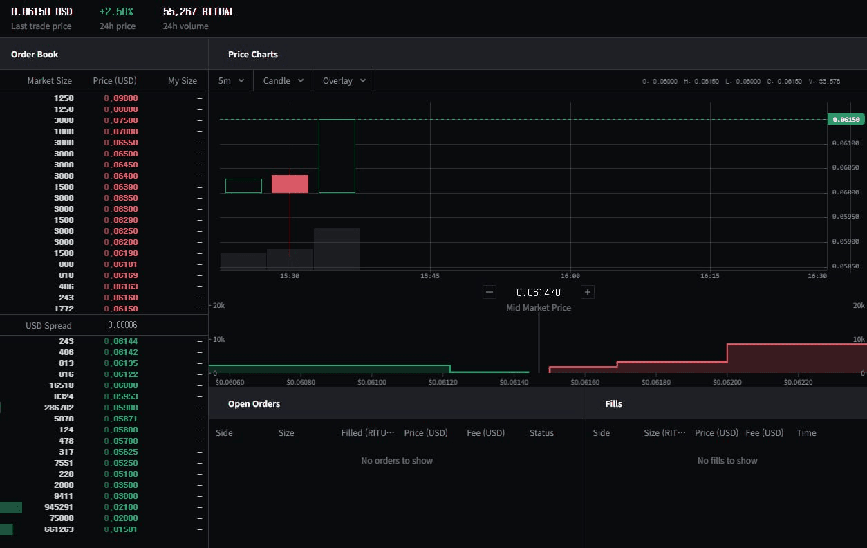Viewport: 867px width, 548px height.
Task: Open the 5m timeframe dropdown
Action: 231,81
